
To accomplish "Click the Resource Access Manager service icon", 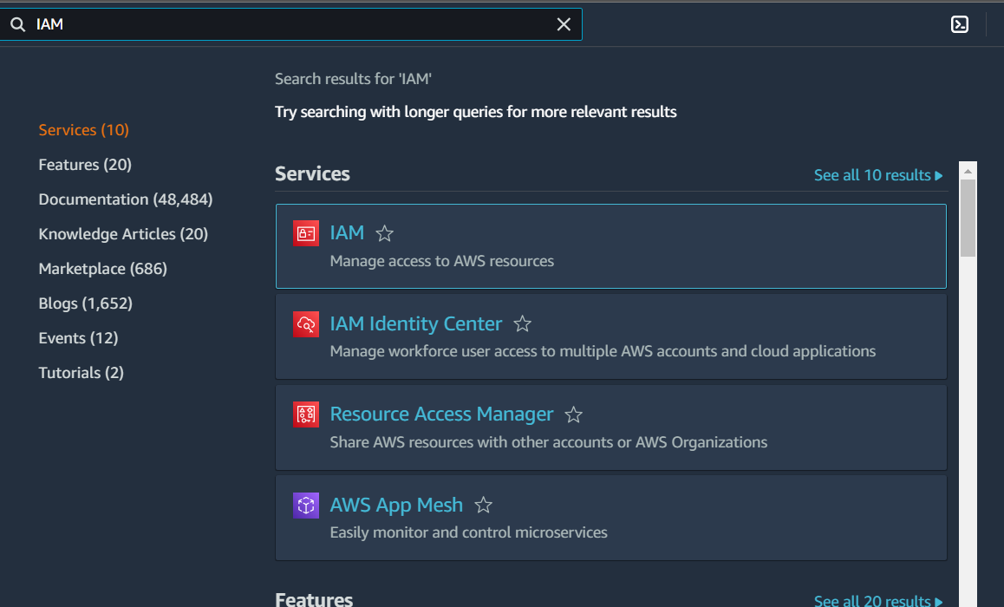I will pos(305,414).
